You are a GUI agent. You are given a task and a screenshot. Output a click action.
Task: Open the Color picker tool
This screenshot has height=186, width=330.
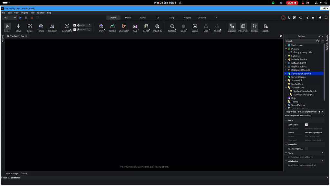click(183, 28)
